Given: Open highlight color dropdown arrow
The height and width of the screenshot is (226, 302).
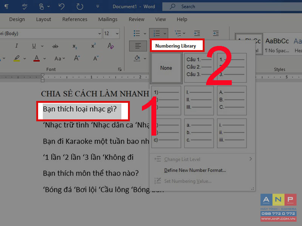Looking at the screenshot, I should 25,58.
